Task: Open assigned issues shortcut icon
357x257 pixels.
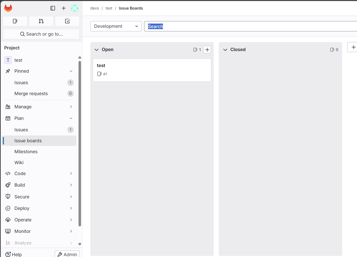Action: 15,21
